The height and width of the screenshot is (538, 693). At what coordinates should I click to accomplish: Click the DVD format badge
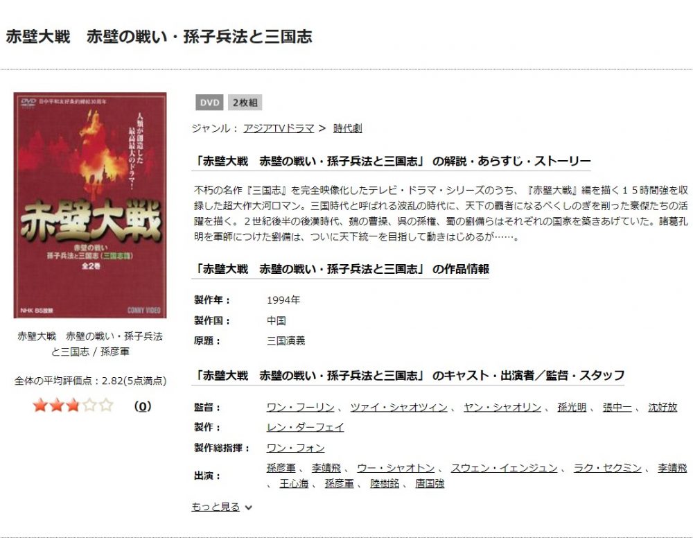point(209,103)
